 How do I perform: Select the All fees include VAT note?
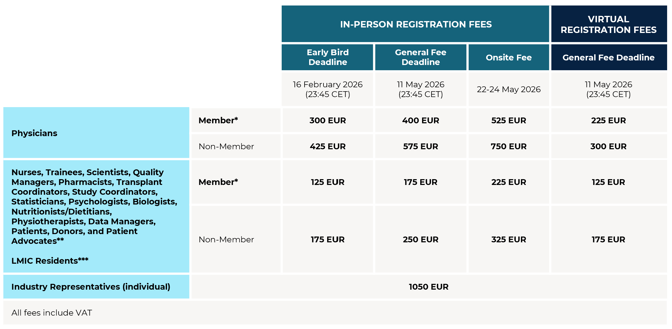click(52, 313)
